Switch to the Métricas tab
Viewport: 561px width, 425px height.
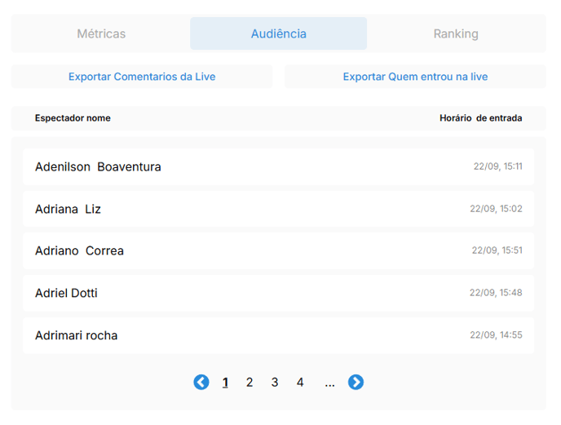point(101,33)
